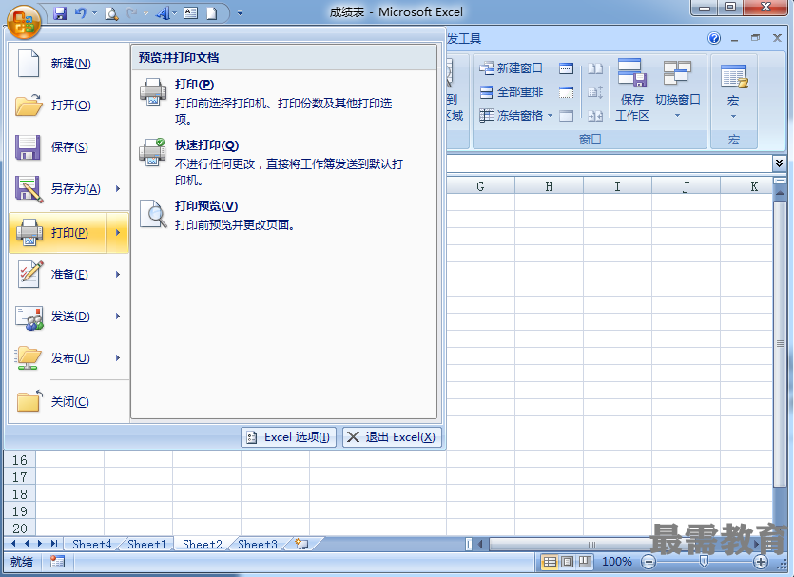Expand the Prepare submenu arrow
794x577 pixels.
pyautogui.click(x=118, y=275)
